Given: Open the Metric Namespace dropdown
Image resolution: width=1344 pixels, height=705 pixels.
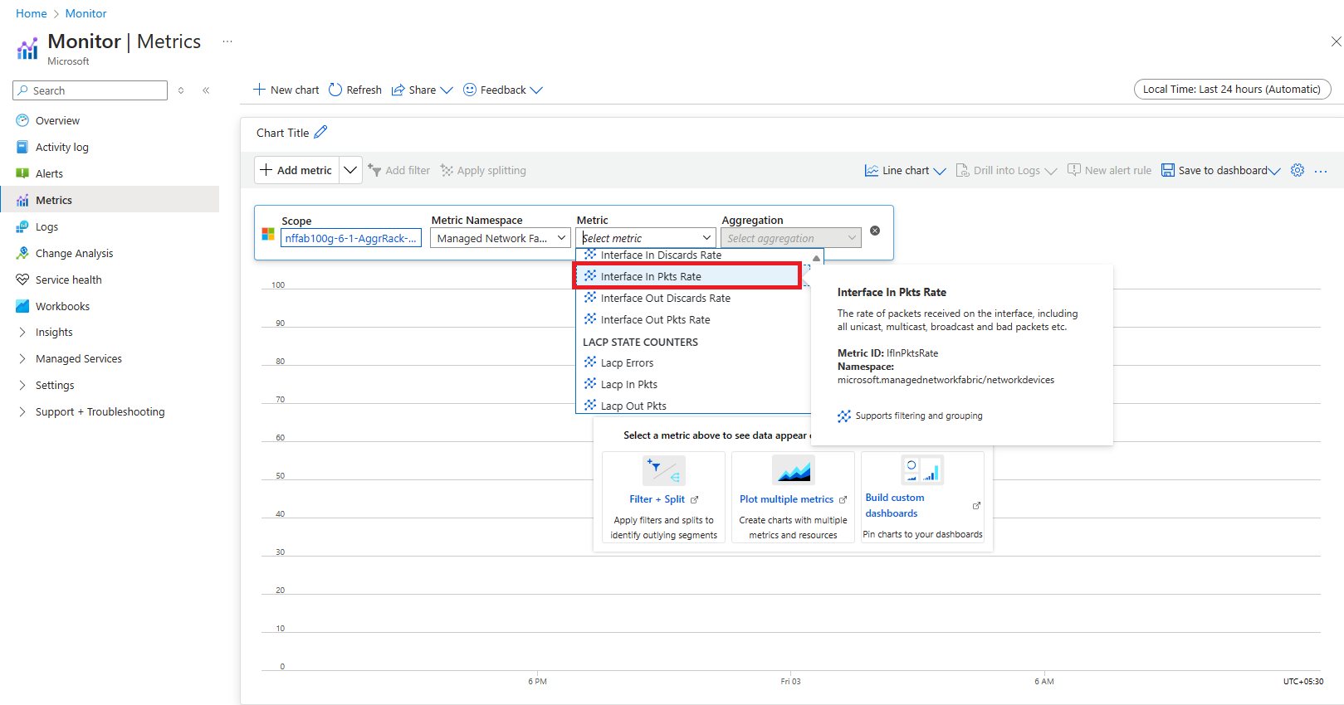Looking at the screenshot, I should tap(501, 238).
